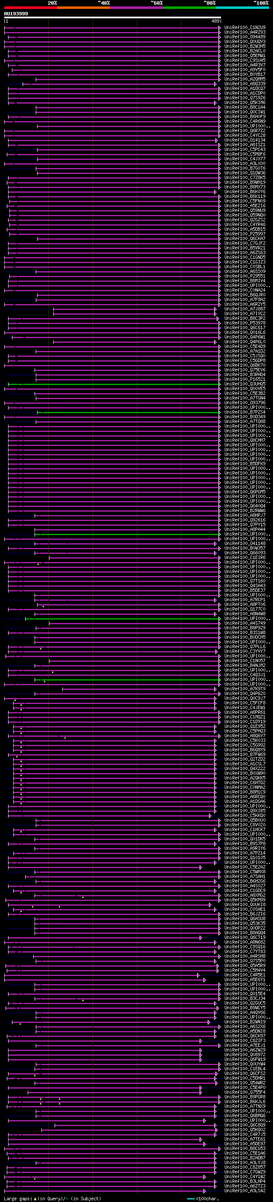This screenshot has height=1202, width=273.
Task: Open hit UniRef100_Q0UQV3
Action: pyautogui.click(x=245, y=41)
